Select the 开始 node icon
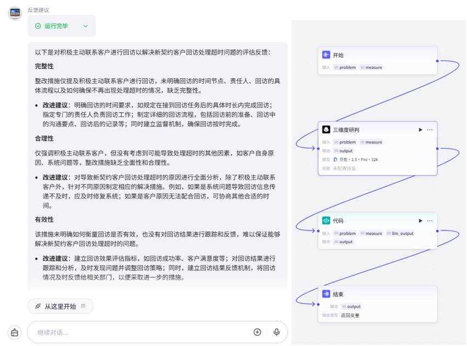The height and width of the screenshot is (346, 467). (326, 55)
